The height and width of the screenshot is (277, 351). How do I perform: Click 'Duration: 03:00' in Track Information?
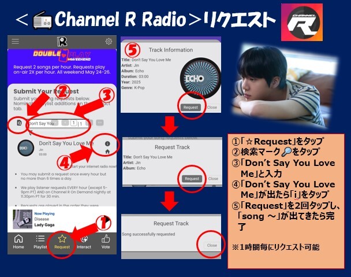pos(135,76)
